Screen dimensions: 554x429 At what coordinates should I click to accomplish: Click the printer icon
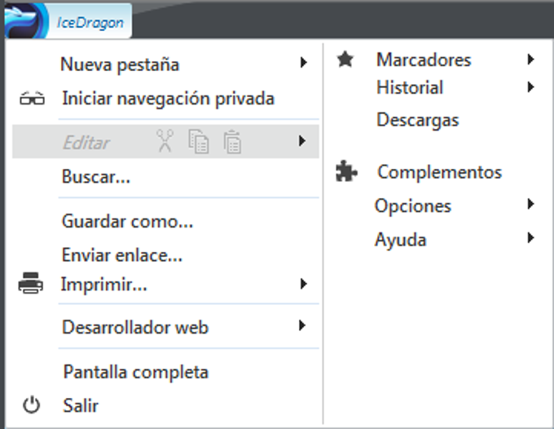[31, 285]
